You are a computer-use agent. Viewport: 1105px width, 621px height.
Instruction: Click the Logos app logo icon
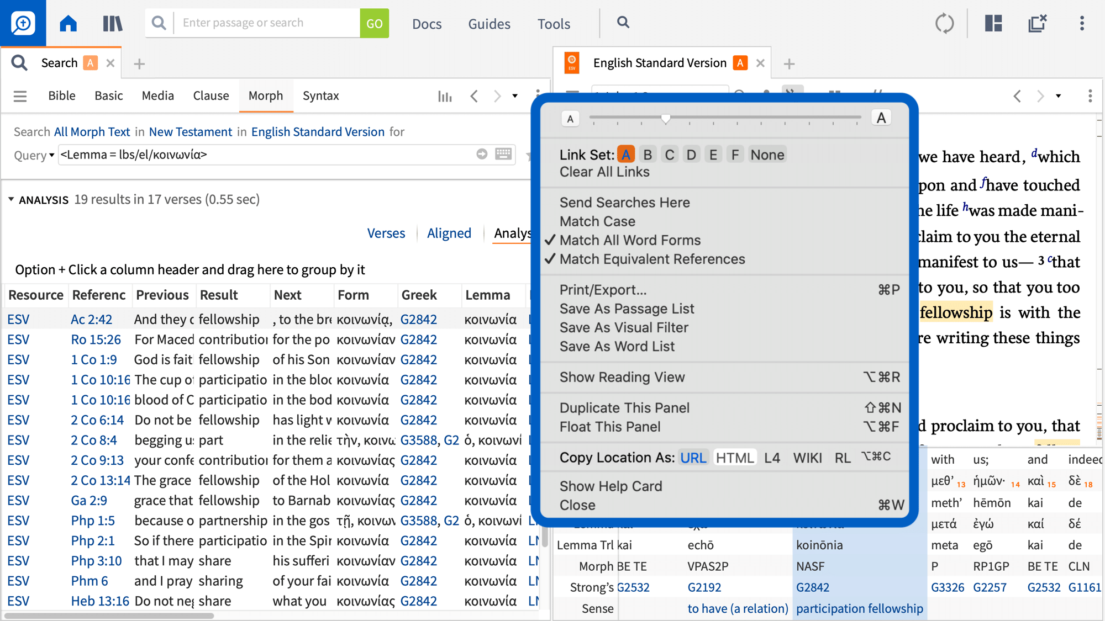(23, 23)
